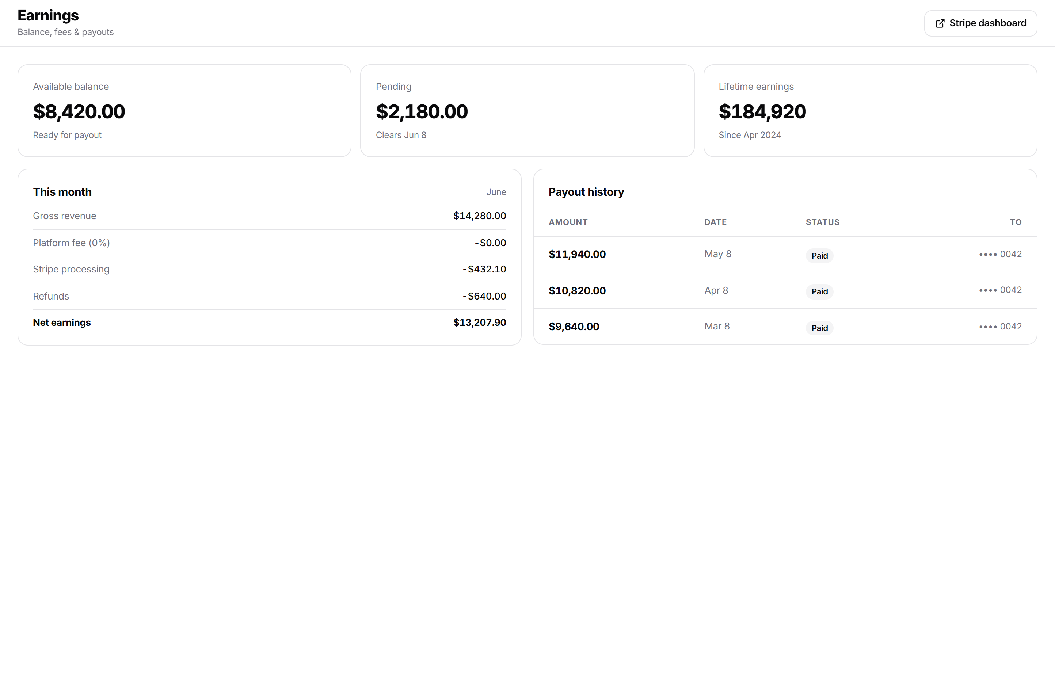Select the $9,640.00 payout amount
The width and height of the screenshot is (1055, 694).
point(574,327)
